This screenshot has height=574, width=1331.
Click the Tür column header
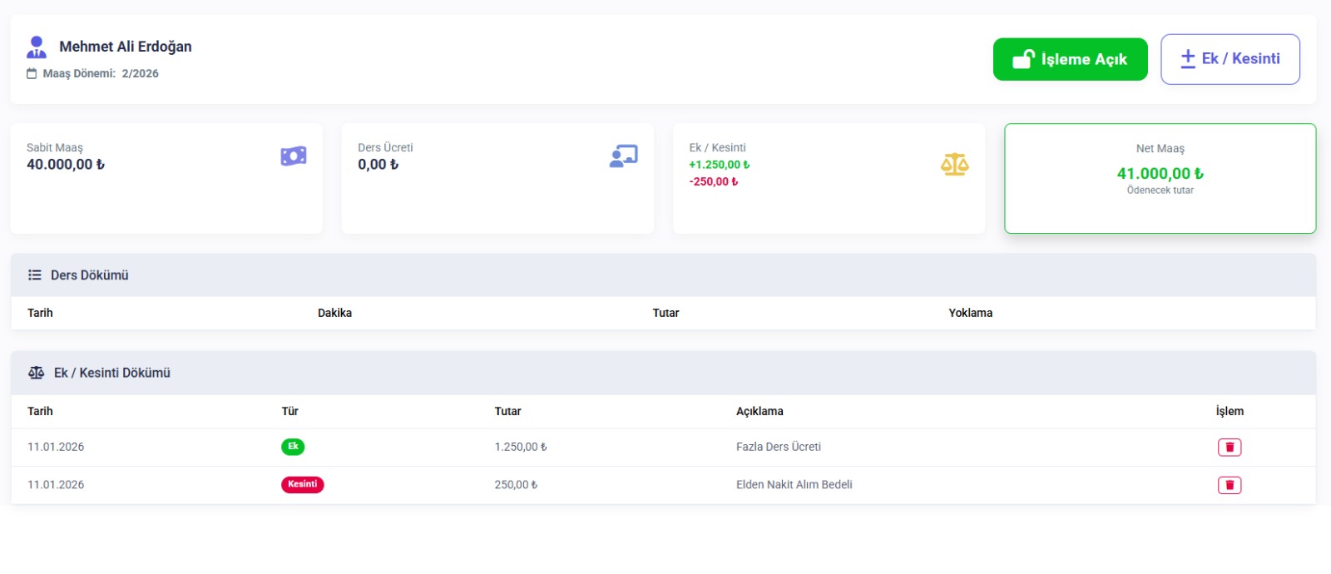pos(289,411)
